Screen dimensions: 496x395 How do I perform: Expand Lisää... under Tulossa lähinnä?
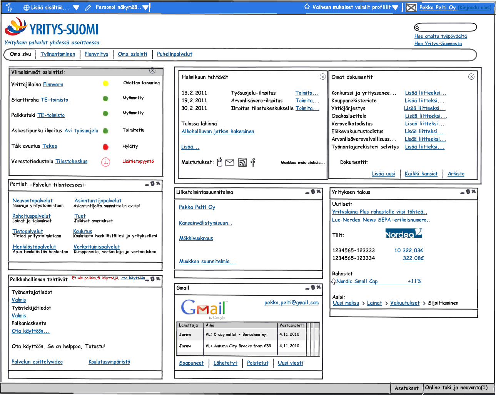click(190, 147)
